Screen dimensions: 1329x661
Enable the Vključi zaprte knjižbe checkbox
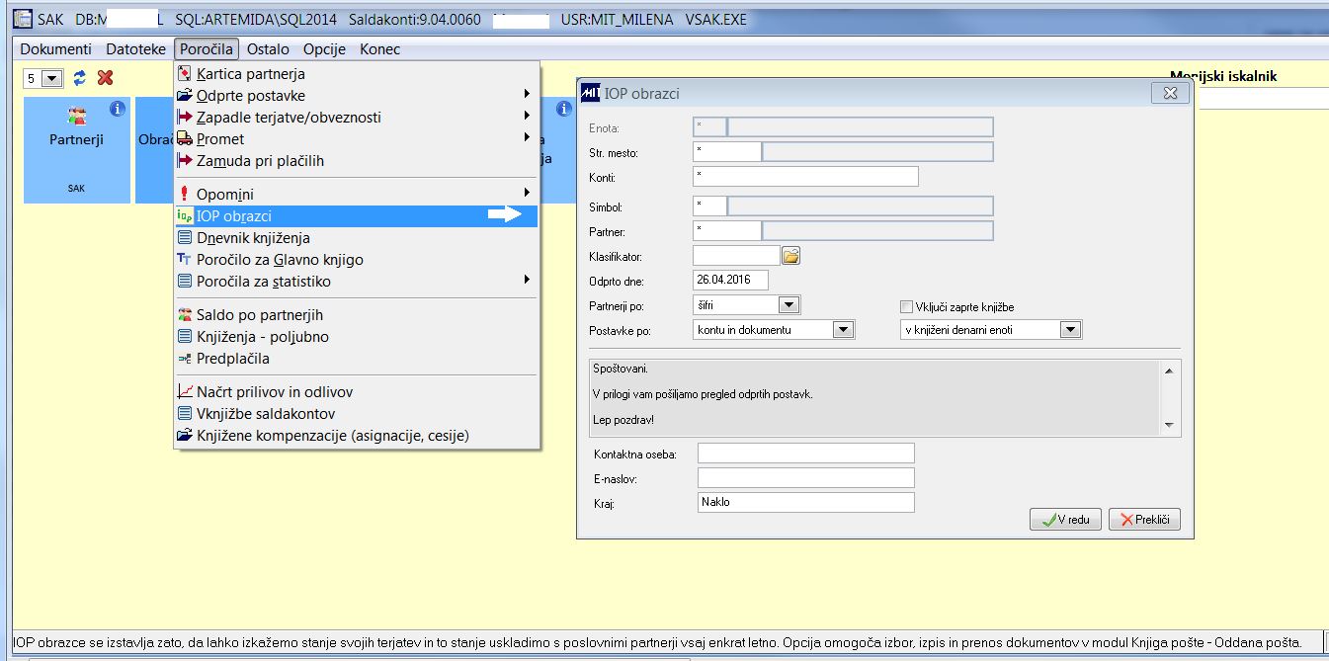(x=906, y=307)
